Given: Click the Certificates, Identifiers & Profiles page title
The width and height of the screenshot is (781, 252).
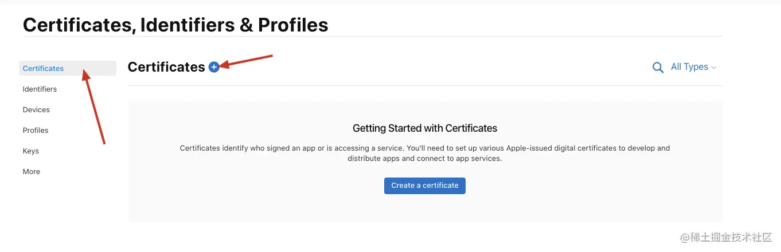Looking at the screenshot, I should (175, 25).
